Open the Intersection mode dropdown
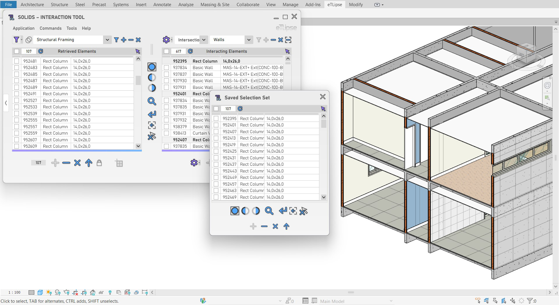The image size is (559, 305). click(x=204, y=40)
